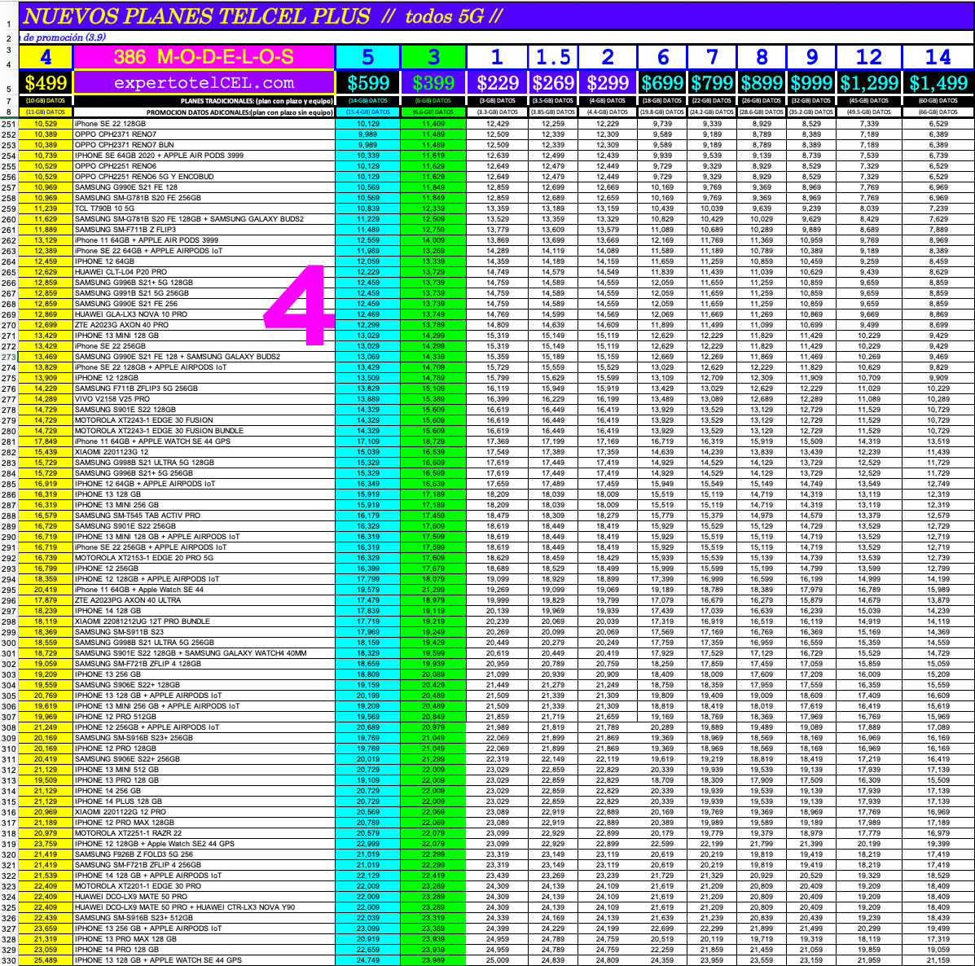Click the 386 M-O-D-E-L-O-S magenta header cell
Screen dimensions: 975x966
tap(204, 57)
